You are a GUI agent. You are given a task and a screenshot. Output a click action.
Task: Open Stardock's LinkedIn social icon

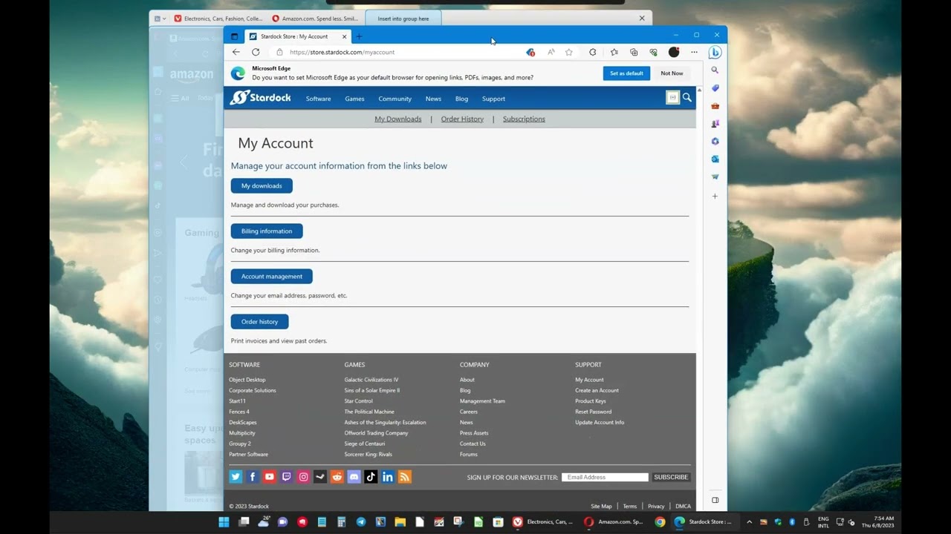[x=388, y=477]
